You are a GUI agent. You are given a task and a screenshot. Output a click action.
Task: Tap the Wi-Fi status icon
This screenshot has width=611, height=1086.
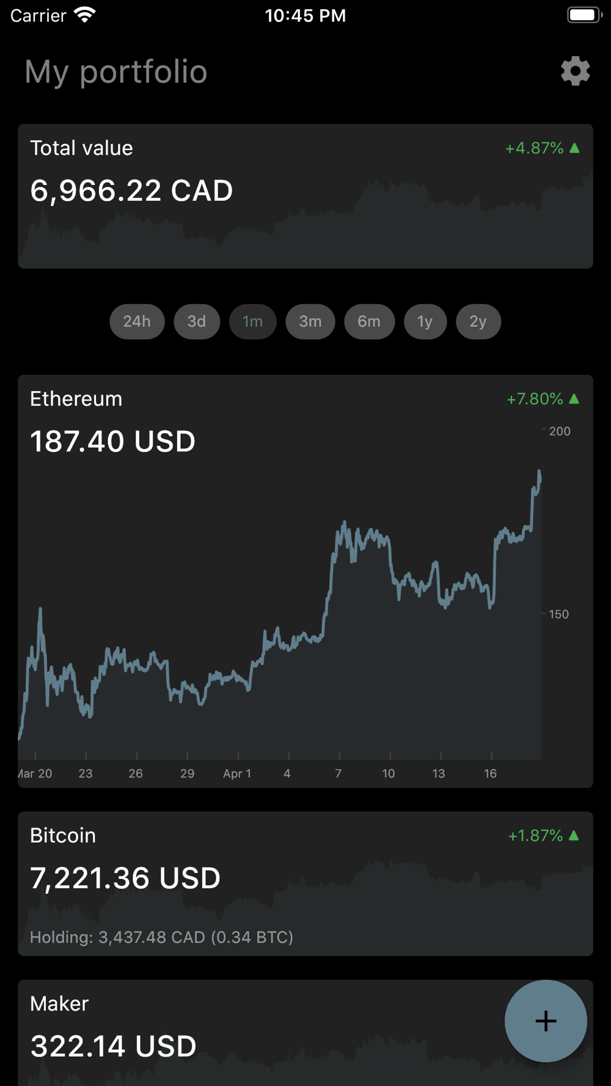click(85, 15)
